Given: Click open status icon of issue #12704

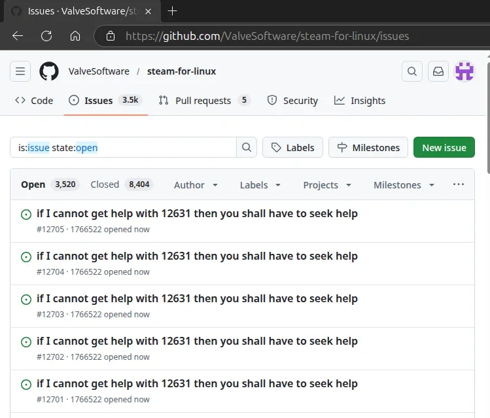Looking at the screenshot, I should tap(26, 257).
